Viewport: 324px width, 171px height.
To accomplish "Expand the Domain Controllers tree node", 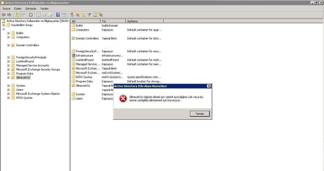I will pos(9,45).
